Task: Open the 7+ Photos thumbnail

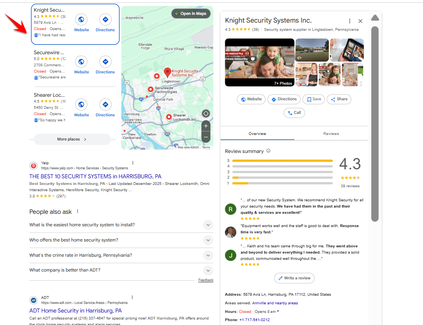Action: [259, 62]
